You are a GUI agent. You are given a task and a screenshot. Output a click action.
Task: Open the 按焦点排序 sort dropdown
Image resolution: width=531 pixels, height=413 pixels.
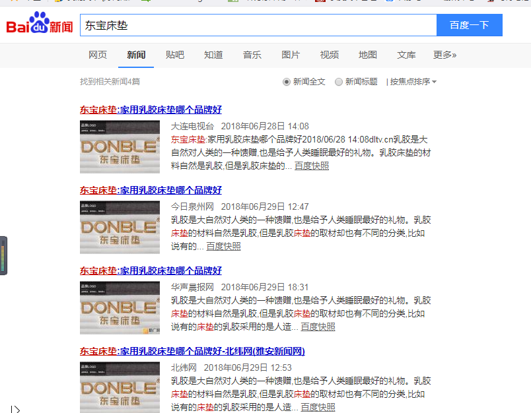point(413,82)
